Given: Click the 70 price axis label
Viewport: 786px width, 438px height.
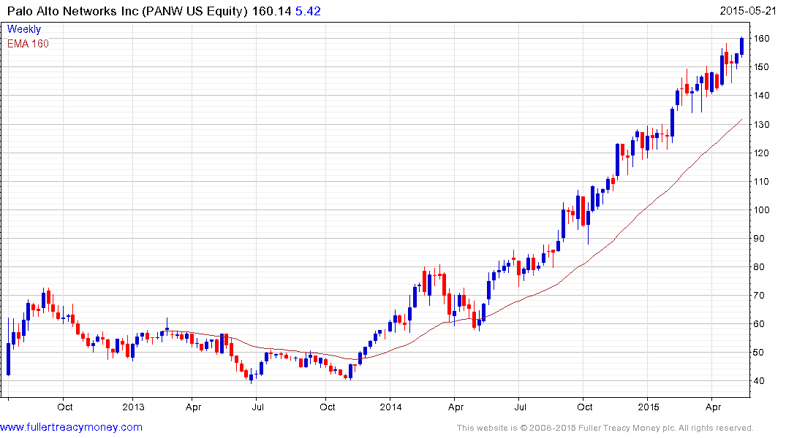Looking at the screenshot, I should point(761,296).
